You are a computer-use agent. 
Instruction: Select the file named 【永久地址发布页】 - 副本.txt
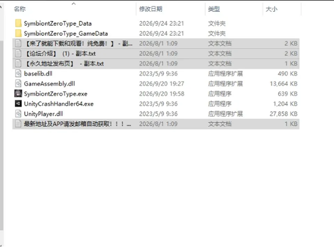click(x=65, y=63)
